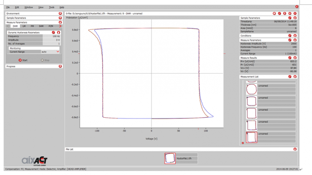Open the Window menu

tap(28, 7)
